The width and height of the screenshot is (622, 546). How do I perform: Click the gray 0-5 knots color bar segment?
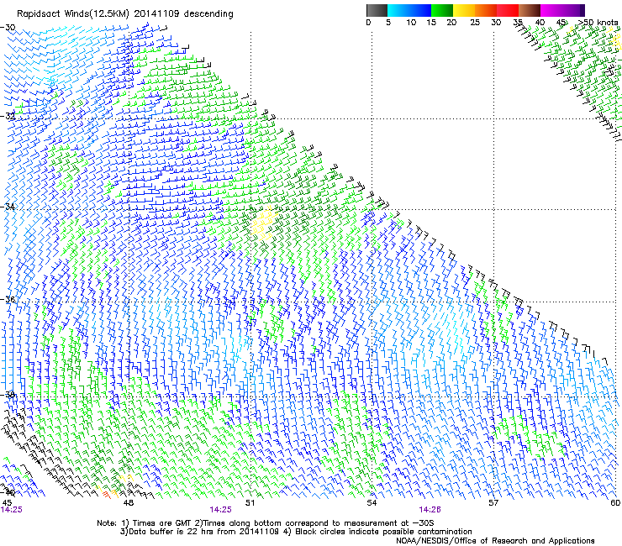(x=377, y=10)
